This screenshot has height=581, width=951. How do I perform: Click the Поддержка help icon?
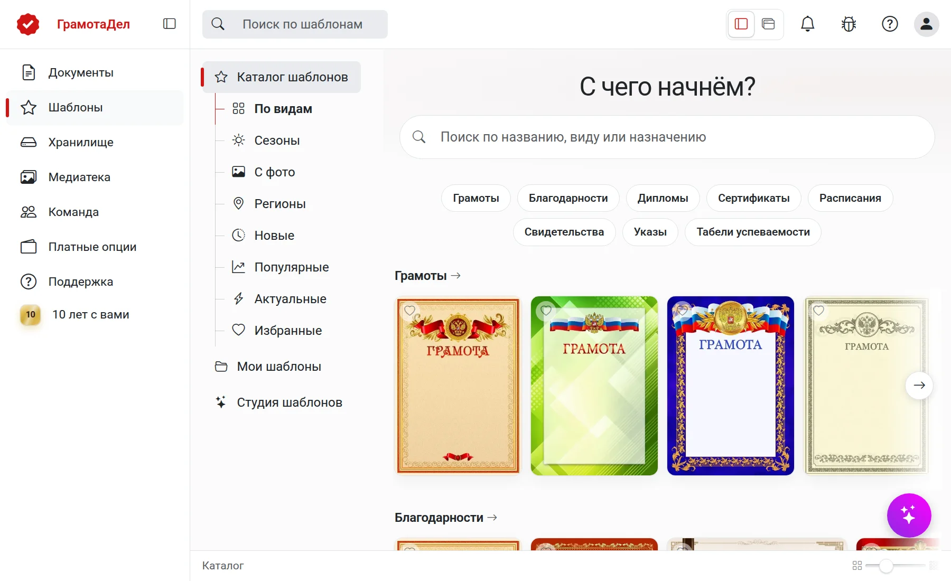point(29,282)
